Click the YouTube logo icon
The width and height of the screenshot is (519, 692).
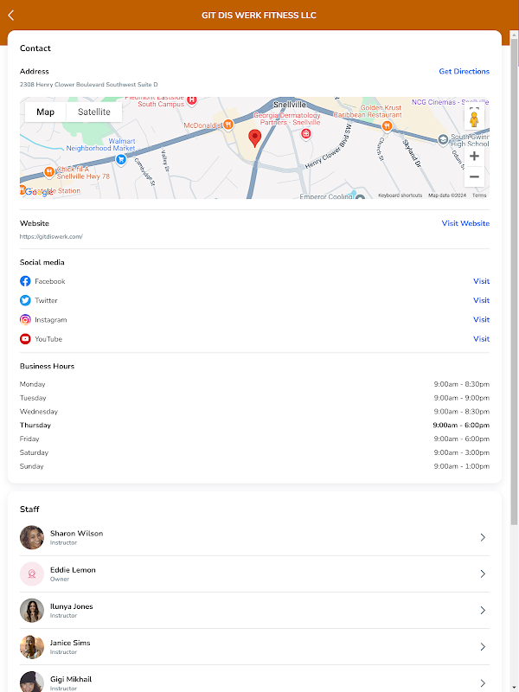click(x=25, y=339)
